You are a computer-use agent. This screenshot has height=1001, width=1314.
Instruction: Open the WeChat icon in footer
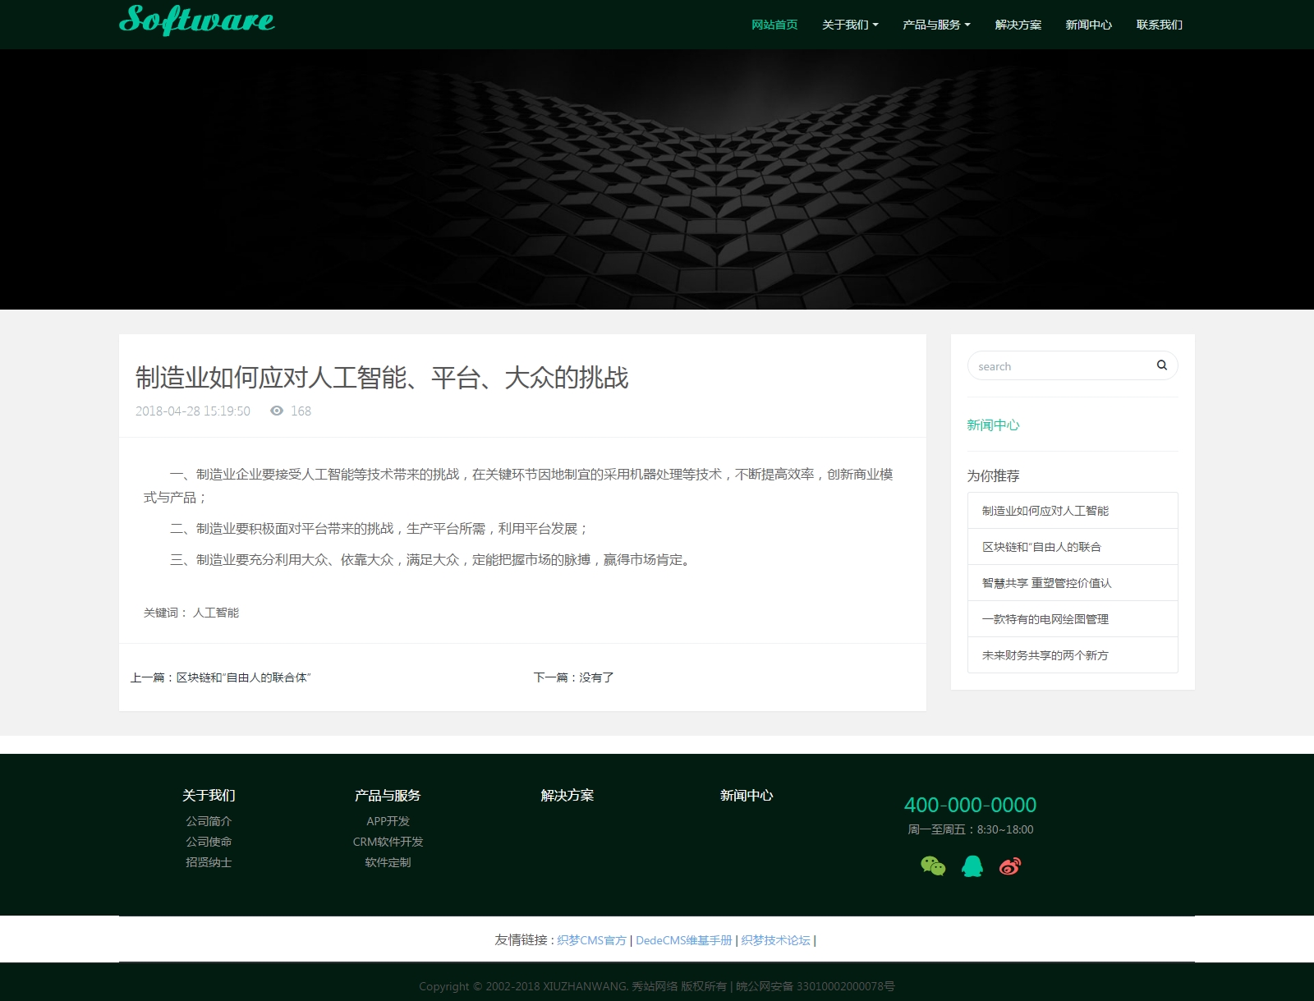pos(933,866)
